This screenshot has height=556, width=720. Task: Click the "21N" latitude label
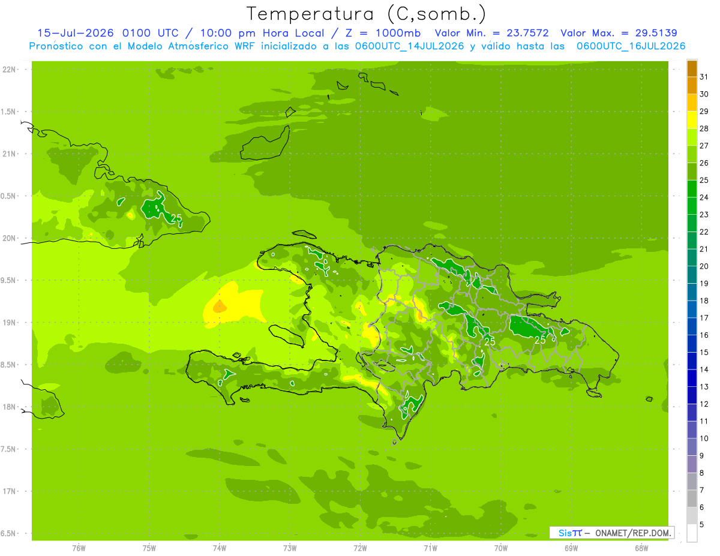pyautogui.click(x=10, y=154)
